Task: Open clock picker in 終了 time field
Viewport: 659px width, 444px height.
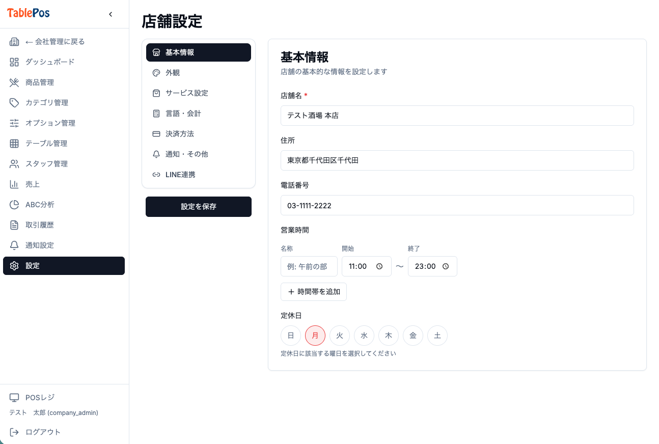Action: 446,266
